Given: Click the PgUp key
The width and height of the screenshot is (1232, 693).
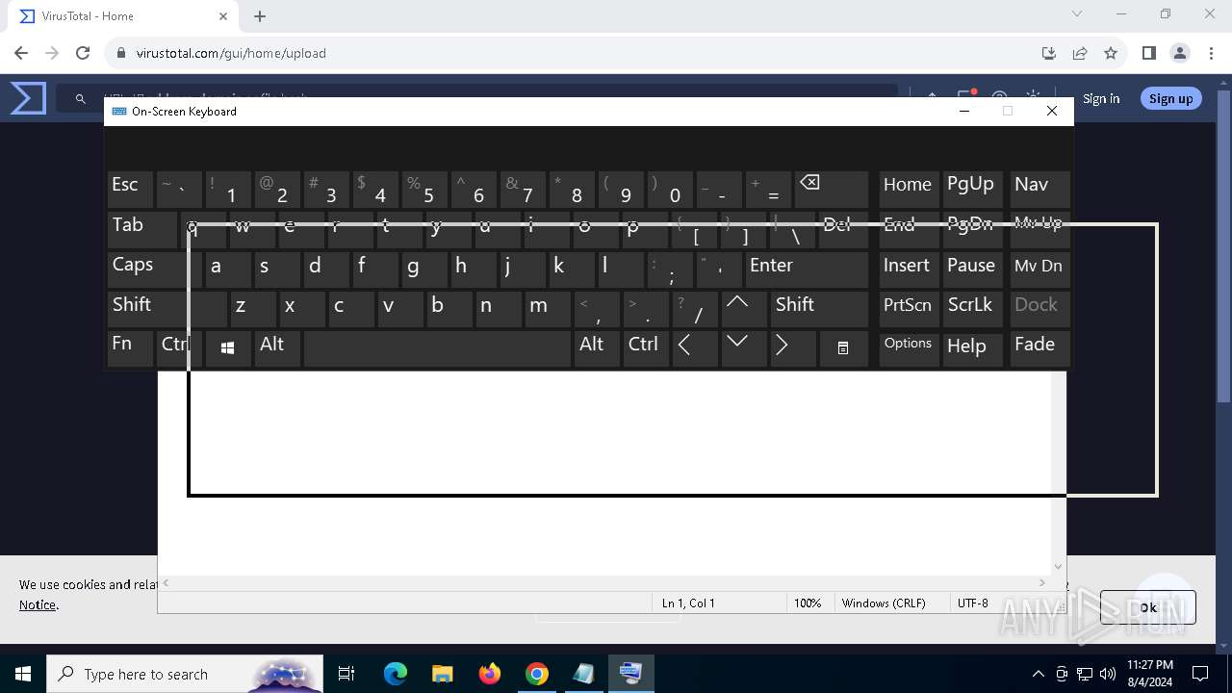Looking at the screenshot, I should tap(972, 190).
